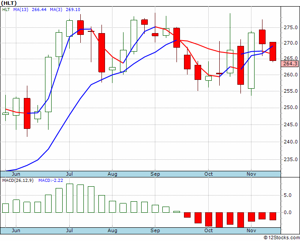Screen dimensions: 300x241
Task: Click the Jul marker on the price timeline
Action: (x=69, y=174)
